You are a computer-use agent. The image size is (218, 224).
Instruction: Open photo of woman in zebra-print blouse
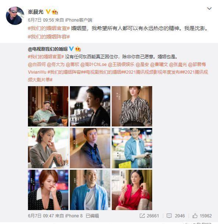pyautogui.click(x=132, y=106)
